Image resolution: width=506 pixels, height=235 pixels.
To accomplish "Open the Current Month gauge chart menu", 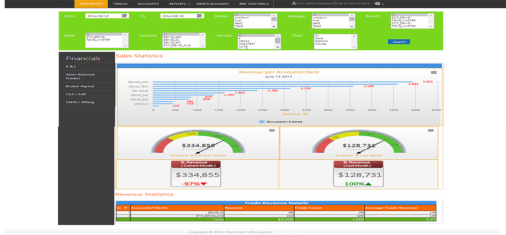I will (x=272, y=131).
